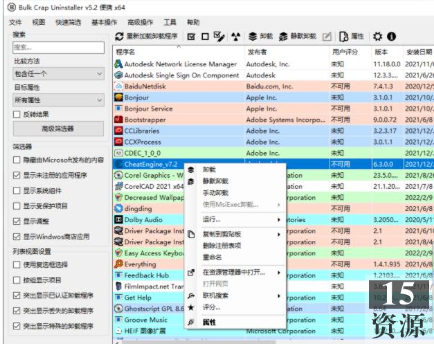
Task: Click the star rating icon in context menu
Action: [x=191, y=307]
